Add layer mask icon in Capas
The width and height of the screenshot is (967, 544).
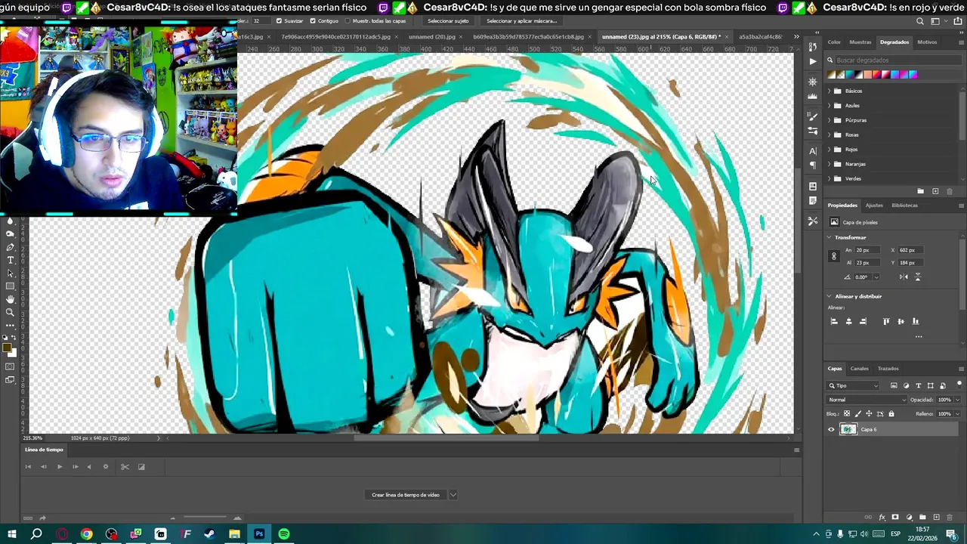(895, 518)
